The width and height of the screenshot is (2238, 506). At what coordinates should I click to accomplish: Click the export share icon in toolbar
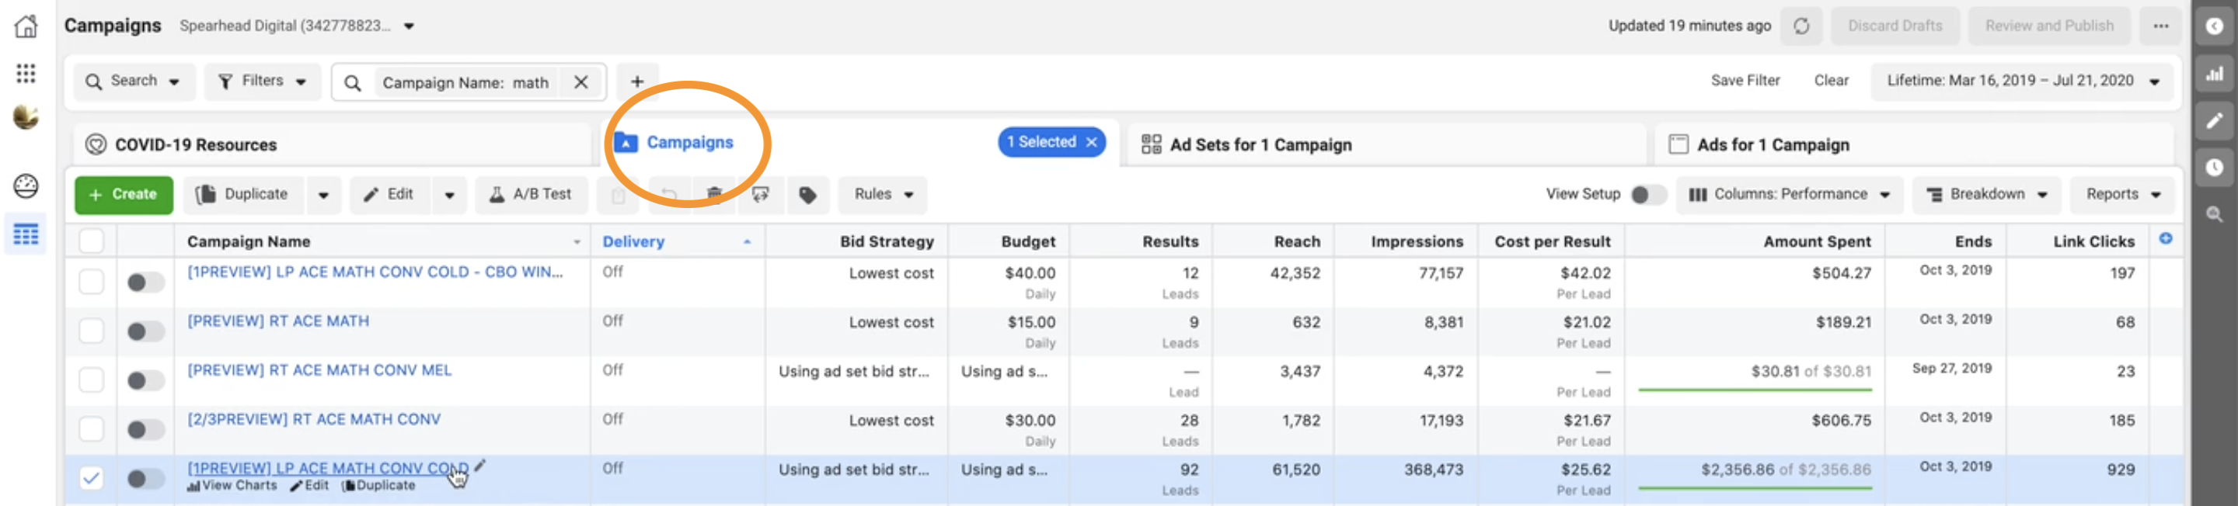pyautogui.click(x=760, y=195)
